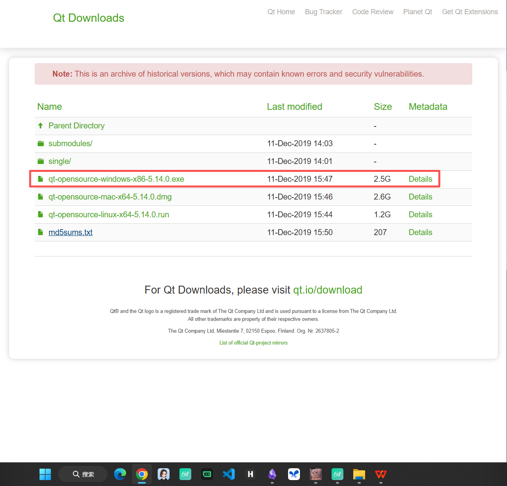Click the 11-Dec-2019 14:03 date cell
Viewport: 507px width, 486px height.
point(300,143)
